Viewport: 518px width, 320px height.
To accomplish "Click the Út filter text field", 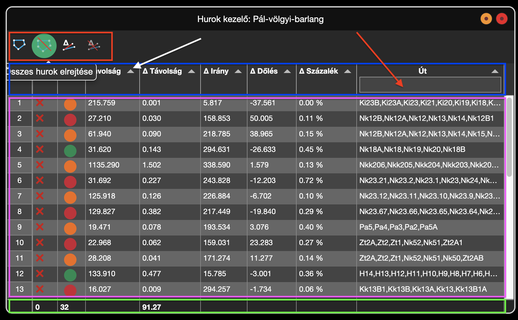I will pos(430,85).
